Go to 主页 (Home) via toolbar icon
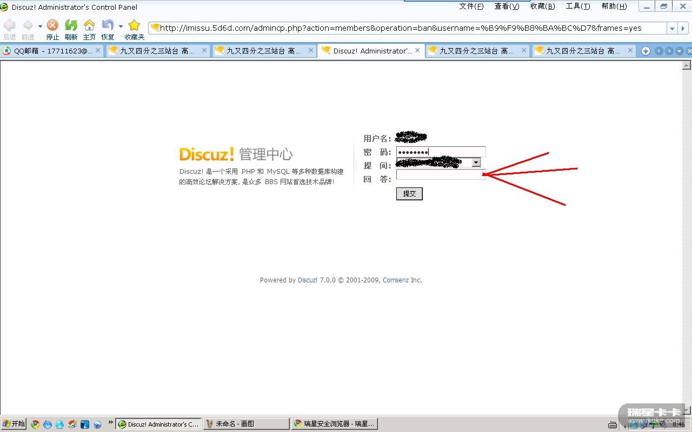The height and width of the screenshot is (432, 692). (x=89, y=25)
